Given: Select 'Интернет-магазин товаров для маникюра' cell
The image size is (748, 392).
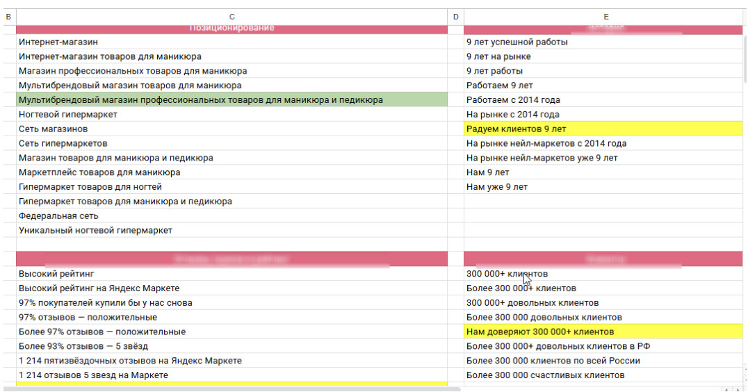Looking at the screenshot, I should click(x=232, y=56).
